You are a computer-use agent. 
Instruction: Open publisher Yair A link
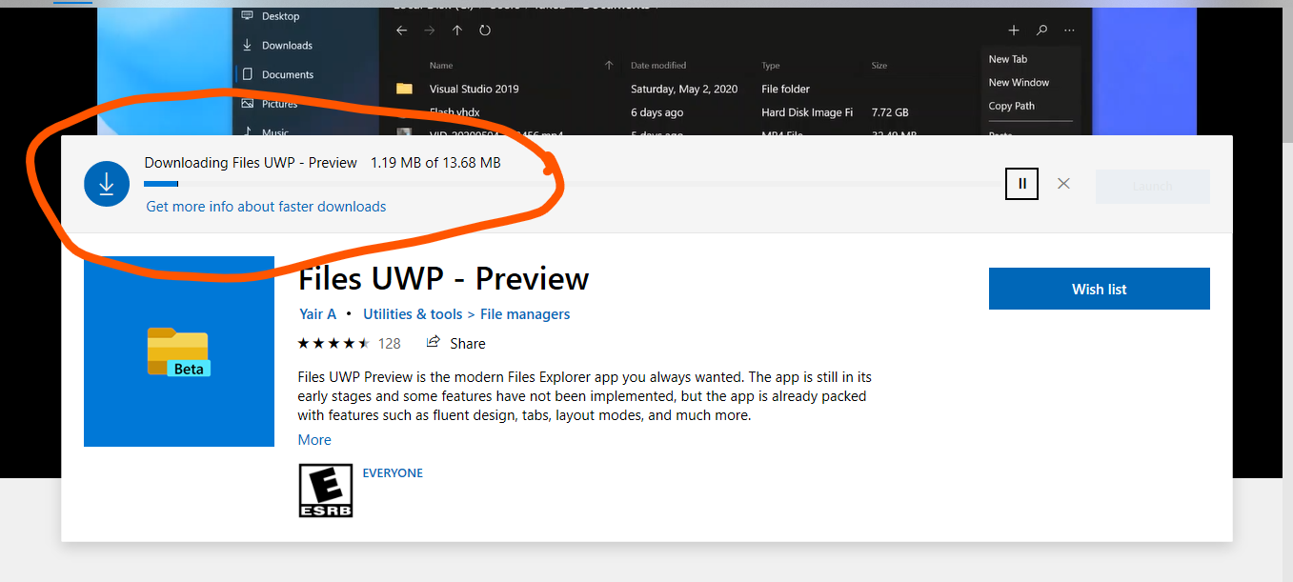317,313
